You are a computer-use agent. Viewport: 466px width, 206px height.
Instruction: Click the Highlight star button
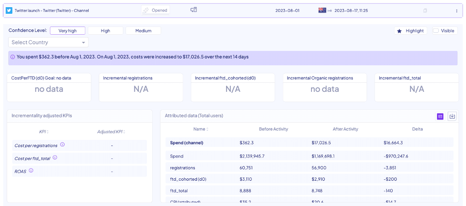[410, 30]
